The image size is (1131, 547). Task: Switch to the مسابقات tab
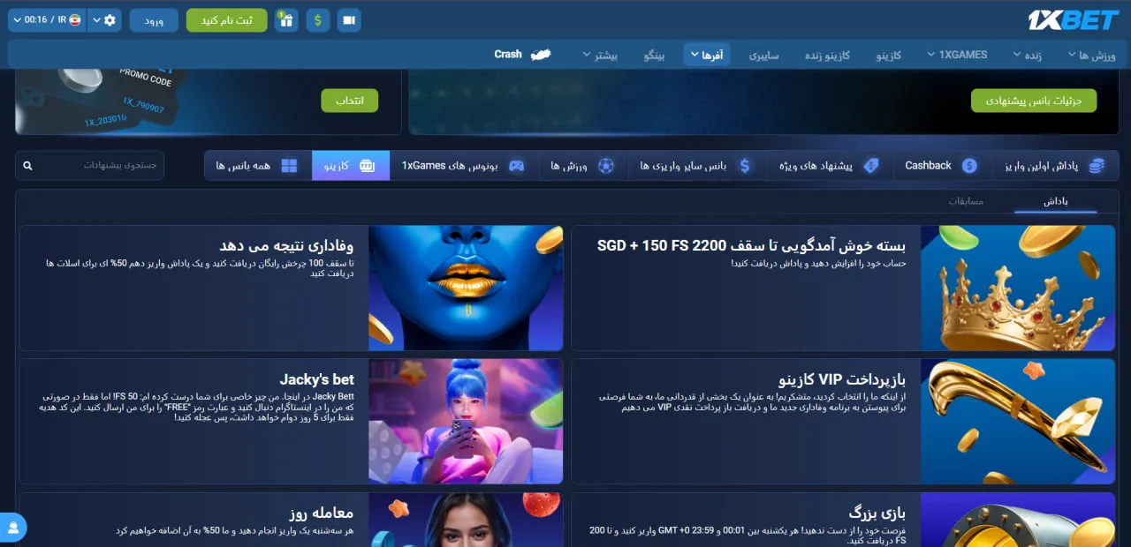[x=966, y=201]
